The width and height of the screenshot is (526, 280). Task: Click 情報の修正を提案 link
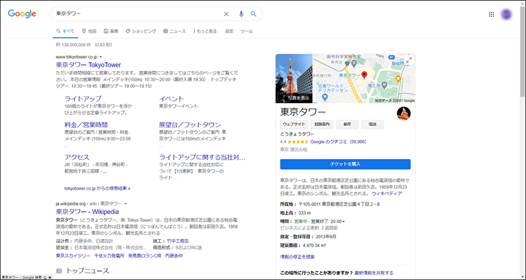coord(297,257)
